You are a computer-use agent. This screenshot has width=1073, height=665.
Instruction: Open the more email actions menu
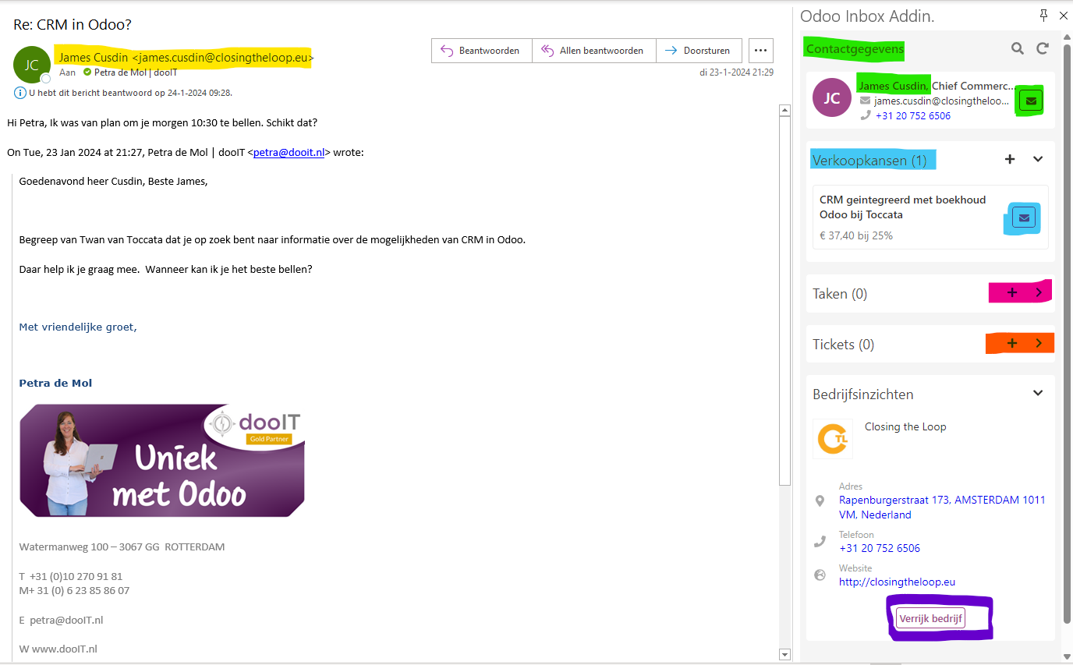pyautogui.click(x=760, y=50)
